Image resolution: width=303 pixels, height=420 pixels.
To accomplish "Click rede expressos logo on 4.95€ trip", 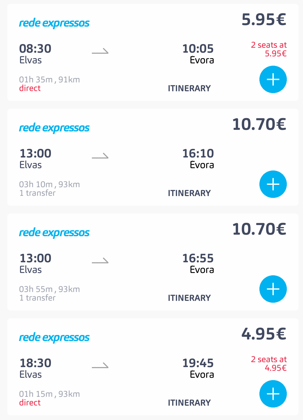I will pos(54,338).
